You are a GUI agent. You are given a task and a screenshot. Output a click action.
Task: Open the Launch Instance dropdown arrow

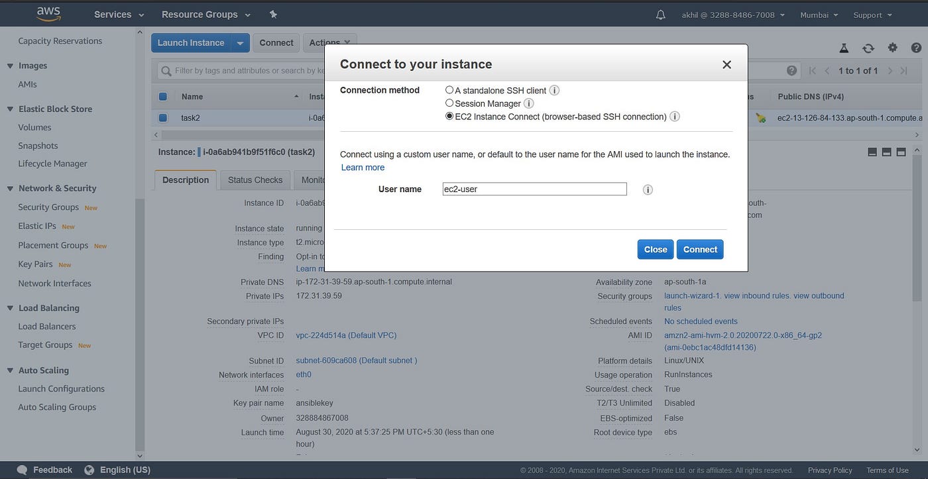(x=240, y=43)
